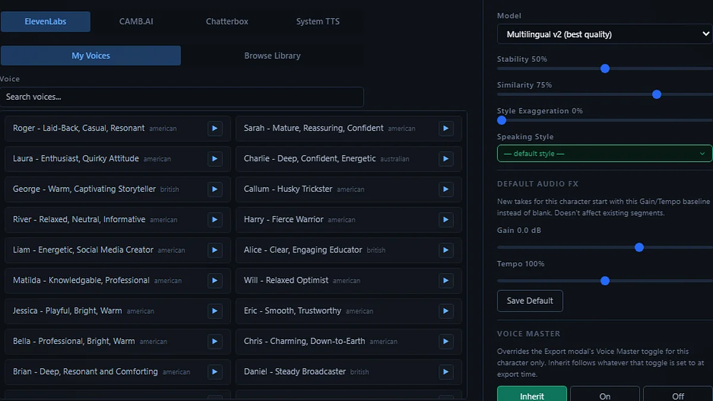Set Voice Master to On
Viewport: 713px width, 401px height.
pos(605,394)
